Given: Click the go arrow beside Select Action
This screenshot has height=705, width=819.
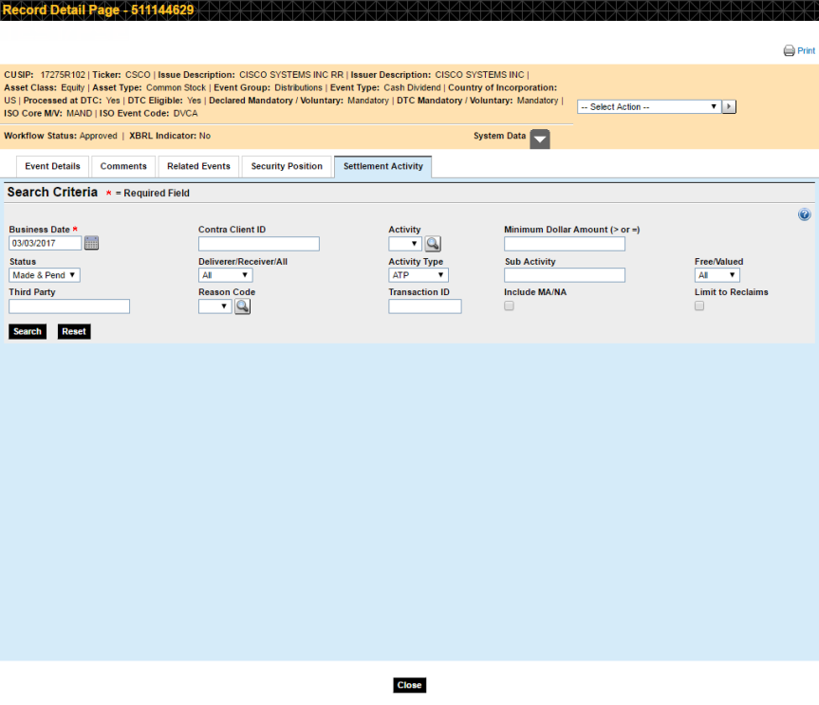Looking at the screenshot, I should pyautogui.click(x=729, y=107).
